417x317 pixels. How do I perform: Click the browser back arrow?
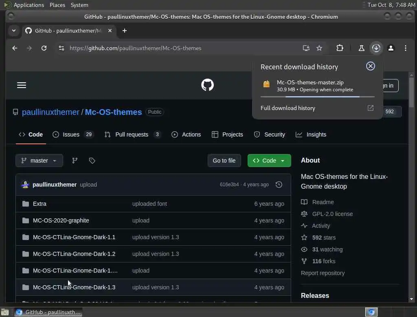point(15,48)
